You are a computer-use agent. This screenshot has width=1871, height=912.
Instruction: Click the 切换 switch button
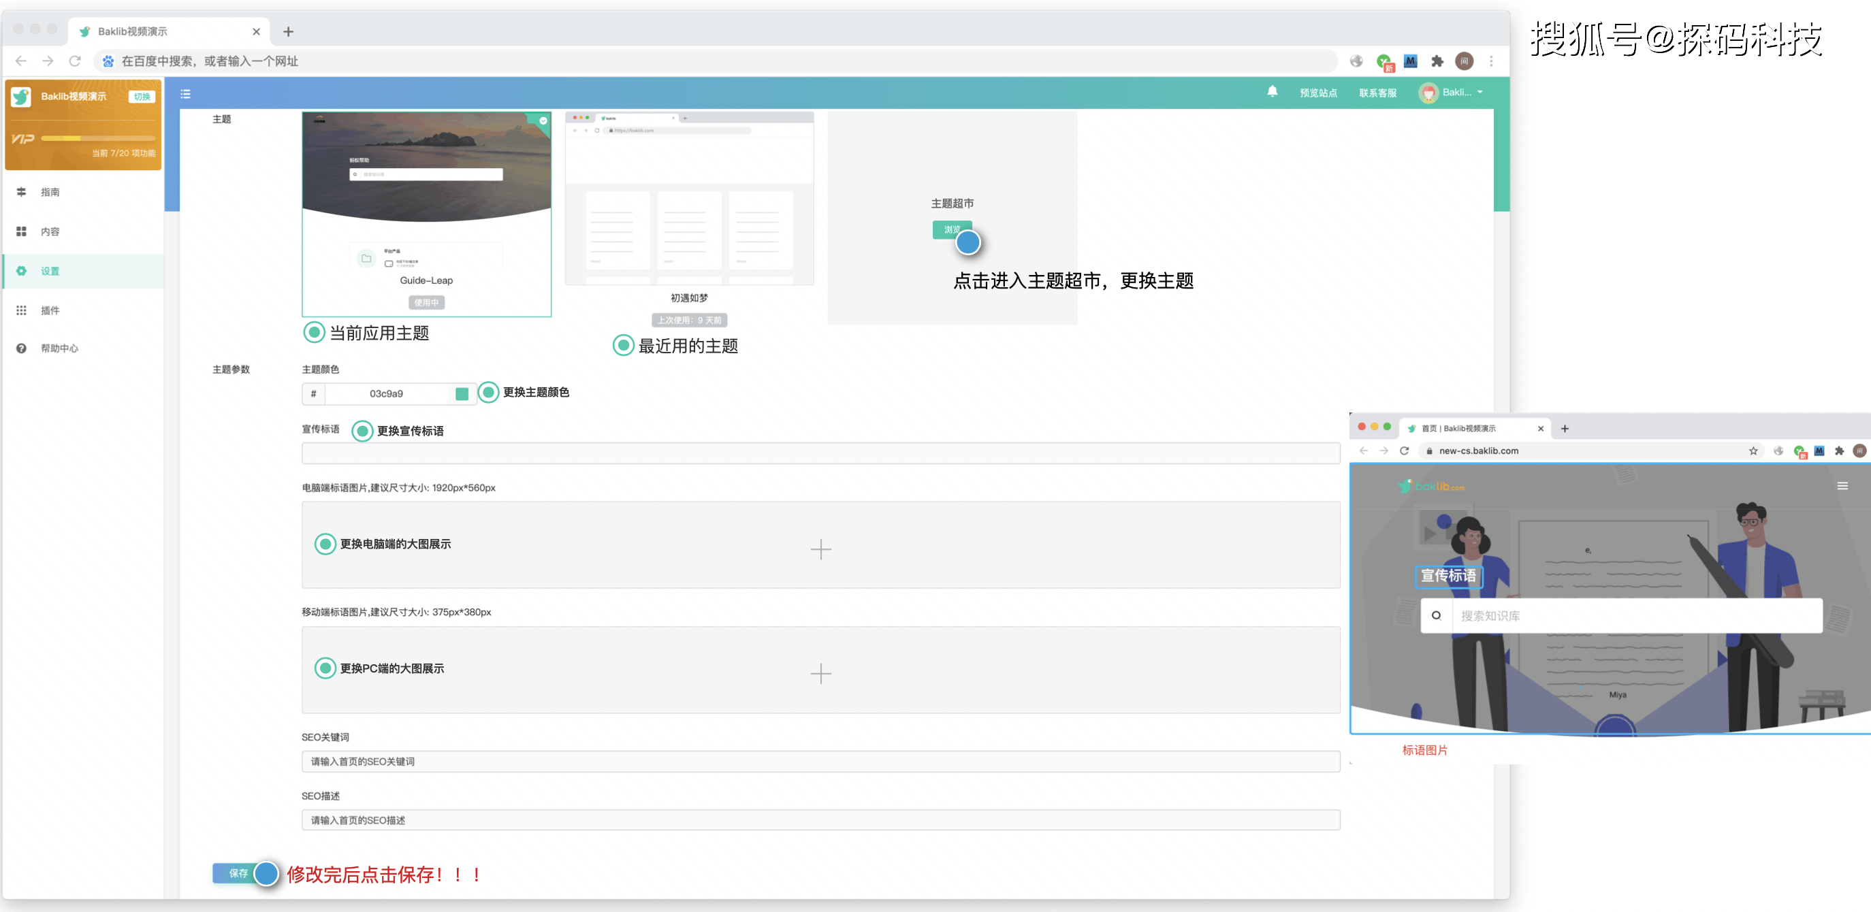coord(142,97)
